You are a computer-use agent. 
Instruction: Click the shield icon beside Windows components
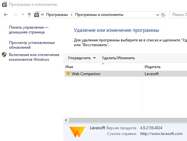pos(4,55)
